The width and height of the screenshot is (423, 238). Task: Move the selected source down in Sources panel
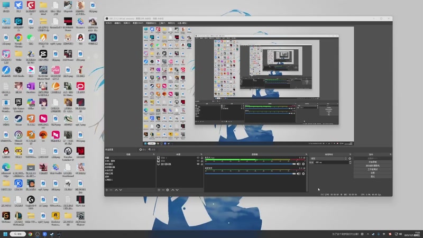click(177, 190)
